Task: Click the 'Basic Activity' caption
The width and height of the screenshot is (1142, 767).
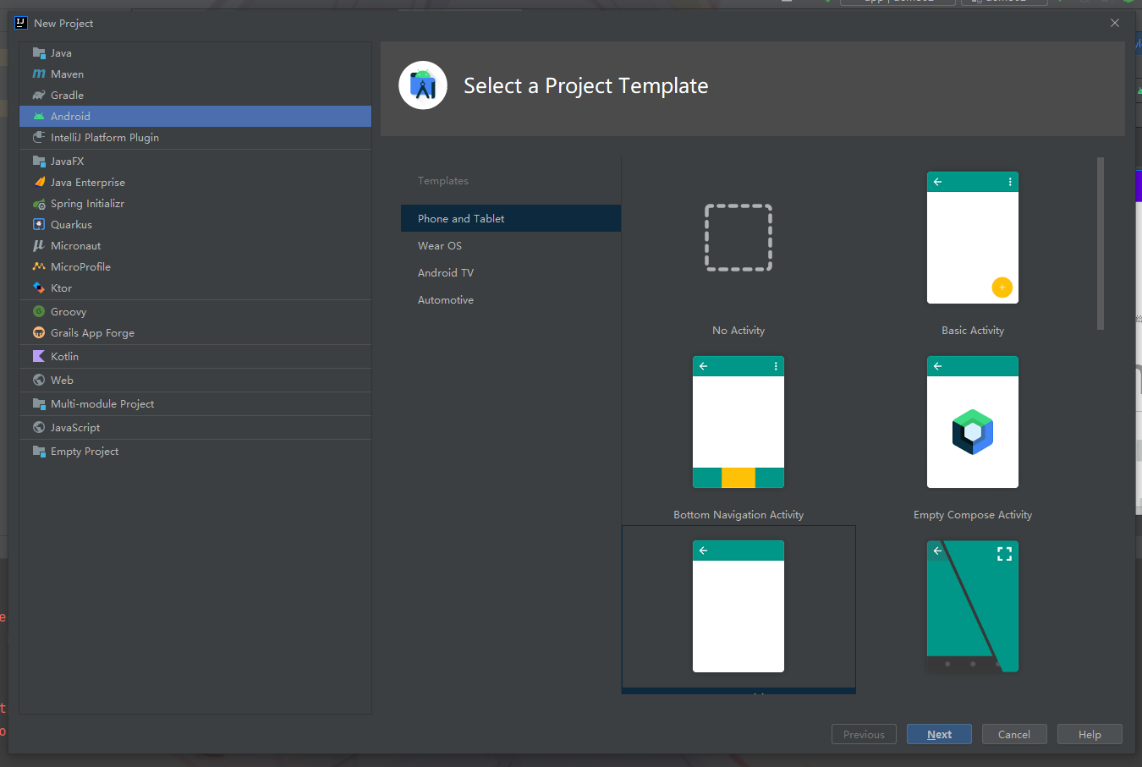Action: coord(973,331)
